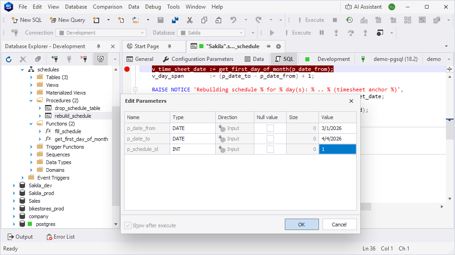Screen dimensions: 455x255
Task: Switch to the Configuration Parameters tab
Action: tap(198, 59)
